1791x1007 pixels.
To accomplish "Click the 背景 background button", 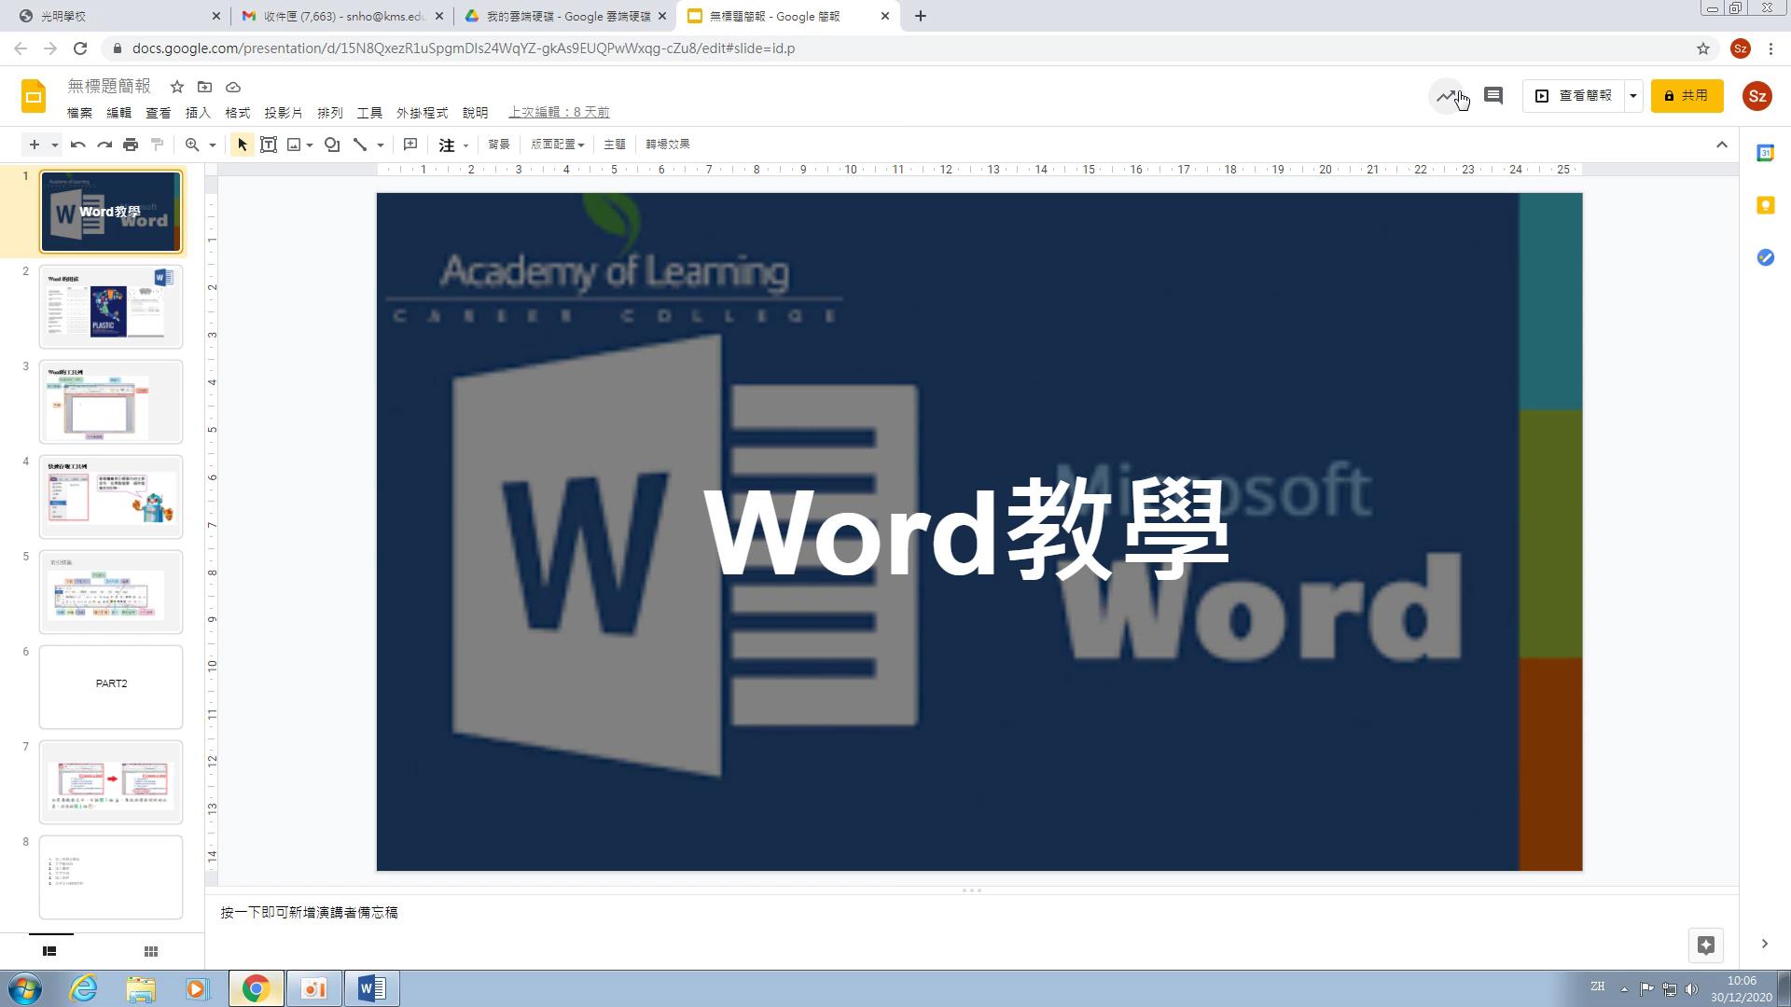I will (x=499, y=145).
